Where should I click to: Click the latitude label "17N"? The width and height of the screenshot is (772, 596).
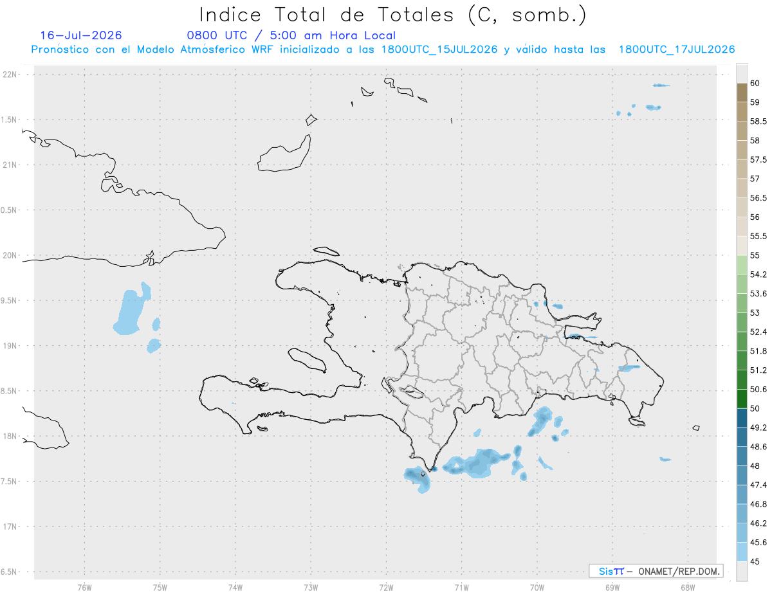click(10, 527)
